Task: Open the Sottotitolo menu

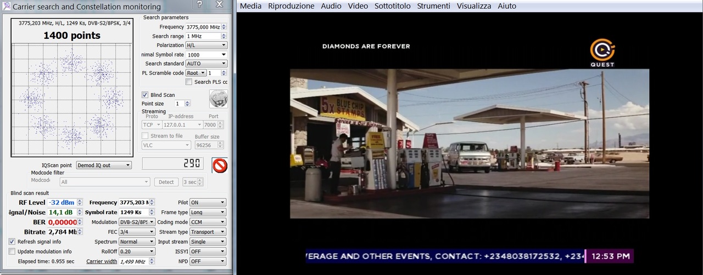Action: click(393, 6)
